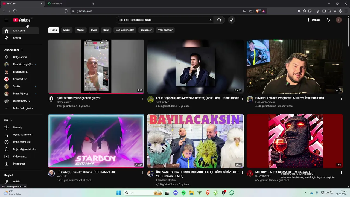Start voice search with microphone

coord(232,20)
